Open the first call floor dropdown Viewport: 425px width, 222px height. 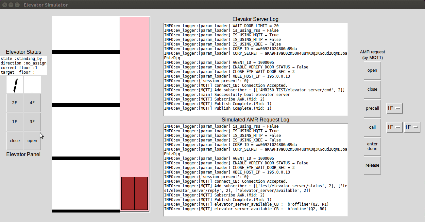(395, 127)
